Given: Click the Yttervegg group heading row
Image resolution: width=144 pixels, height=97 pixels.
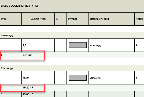Looking at the screenshot, I should [x=72, y=68].
